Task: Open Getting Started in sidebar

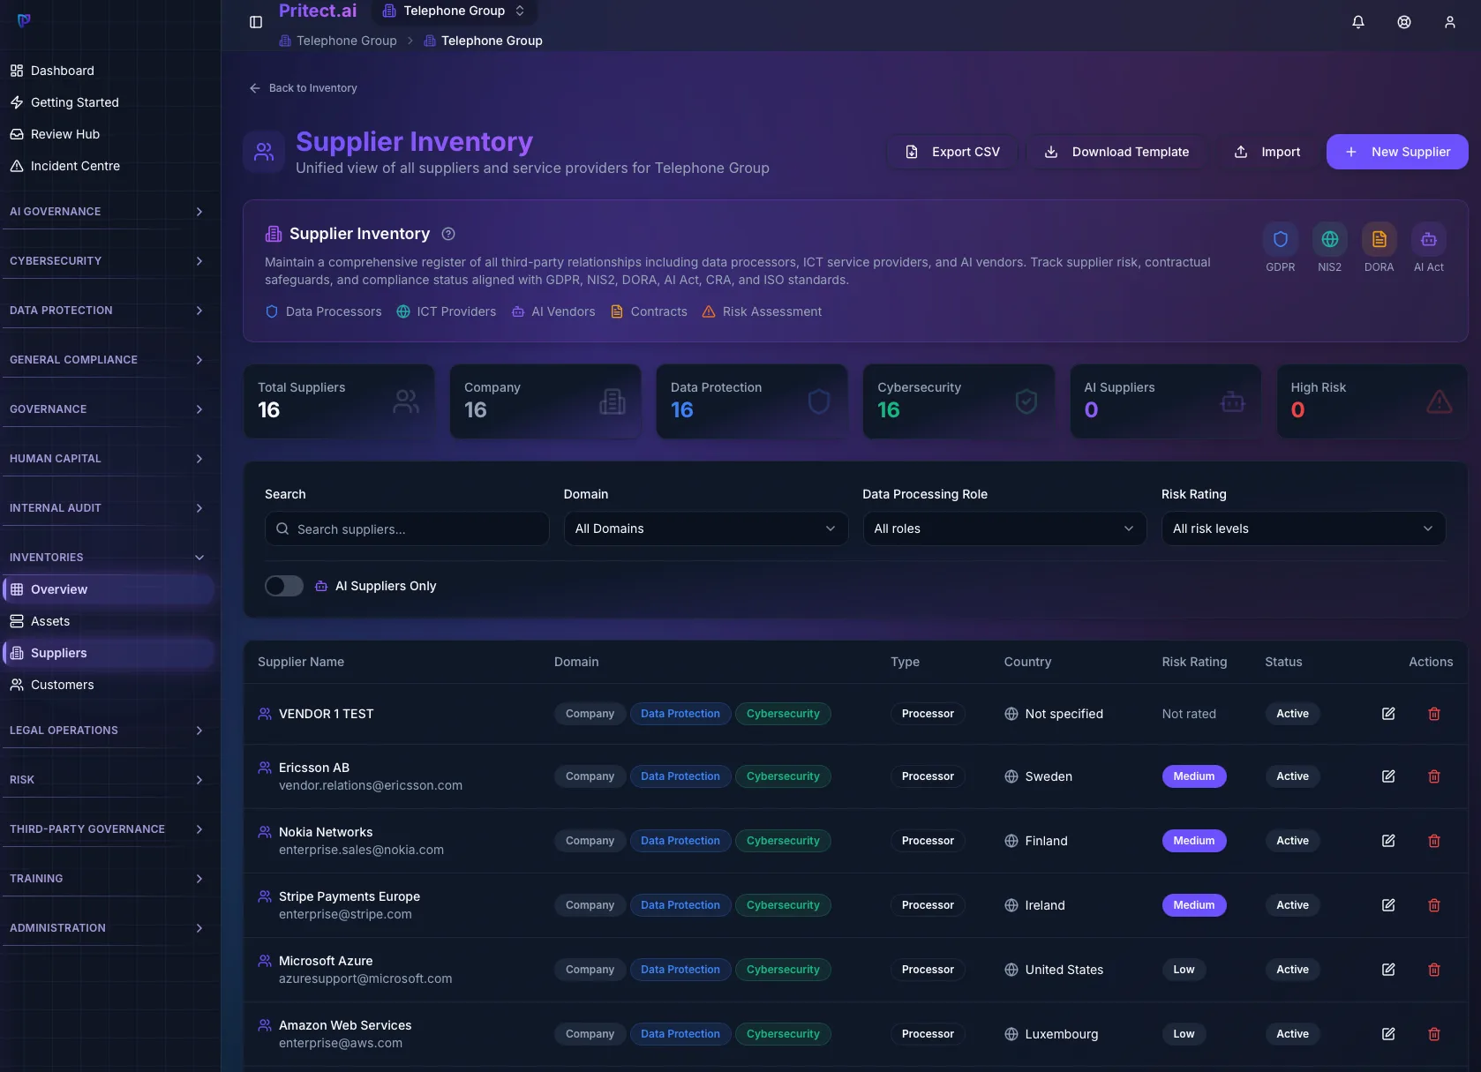Action: coord(108,102)
